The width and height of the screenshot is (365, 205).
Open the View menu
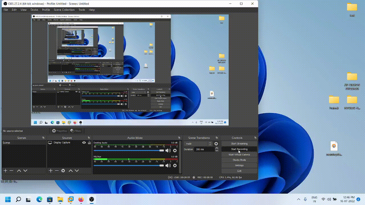point(24,10)
